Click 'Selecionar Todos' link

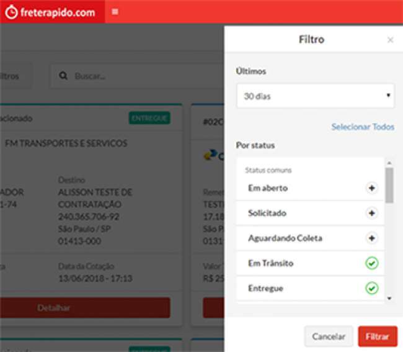[363, 127]
